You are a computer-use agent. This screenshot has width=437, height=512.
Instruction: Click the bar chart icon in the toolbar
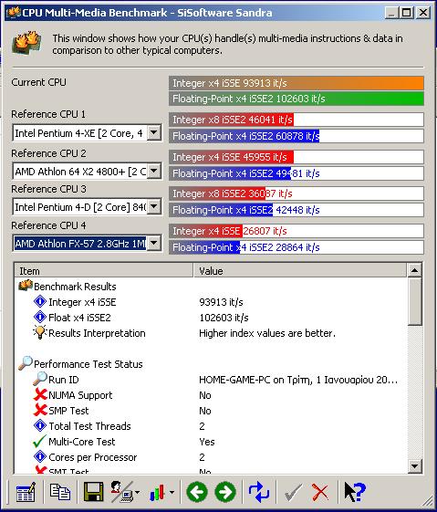(x=157, y=492)
